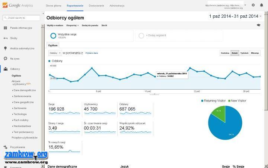This screenshot has width=268, height=168.
Task: Open the Dostosowanie tab
Action: point(96,6)
